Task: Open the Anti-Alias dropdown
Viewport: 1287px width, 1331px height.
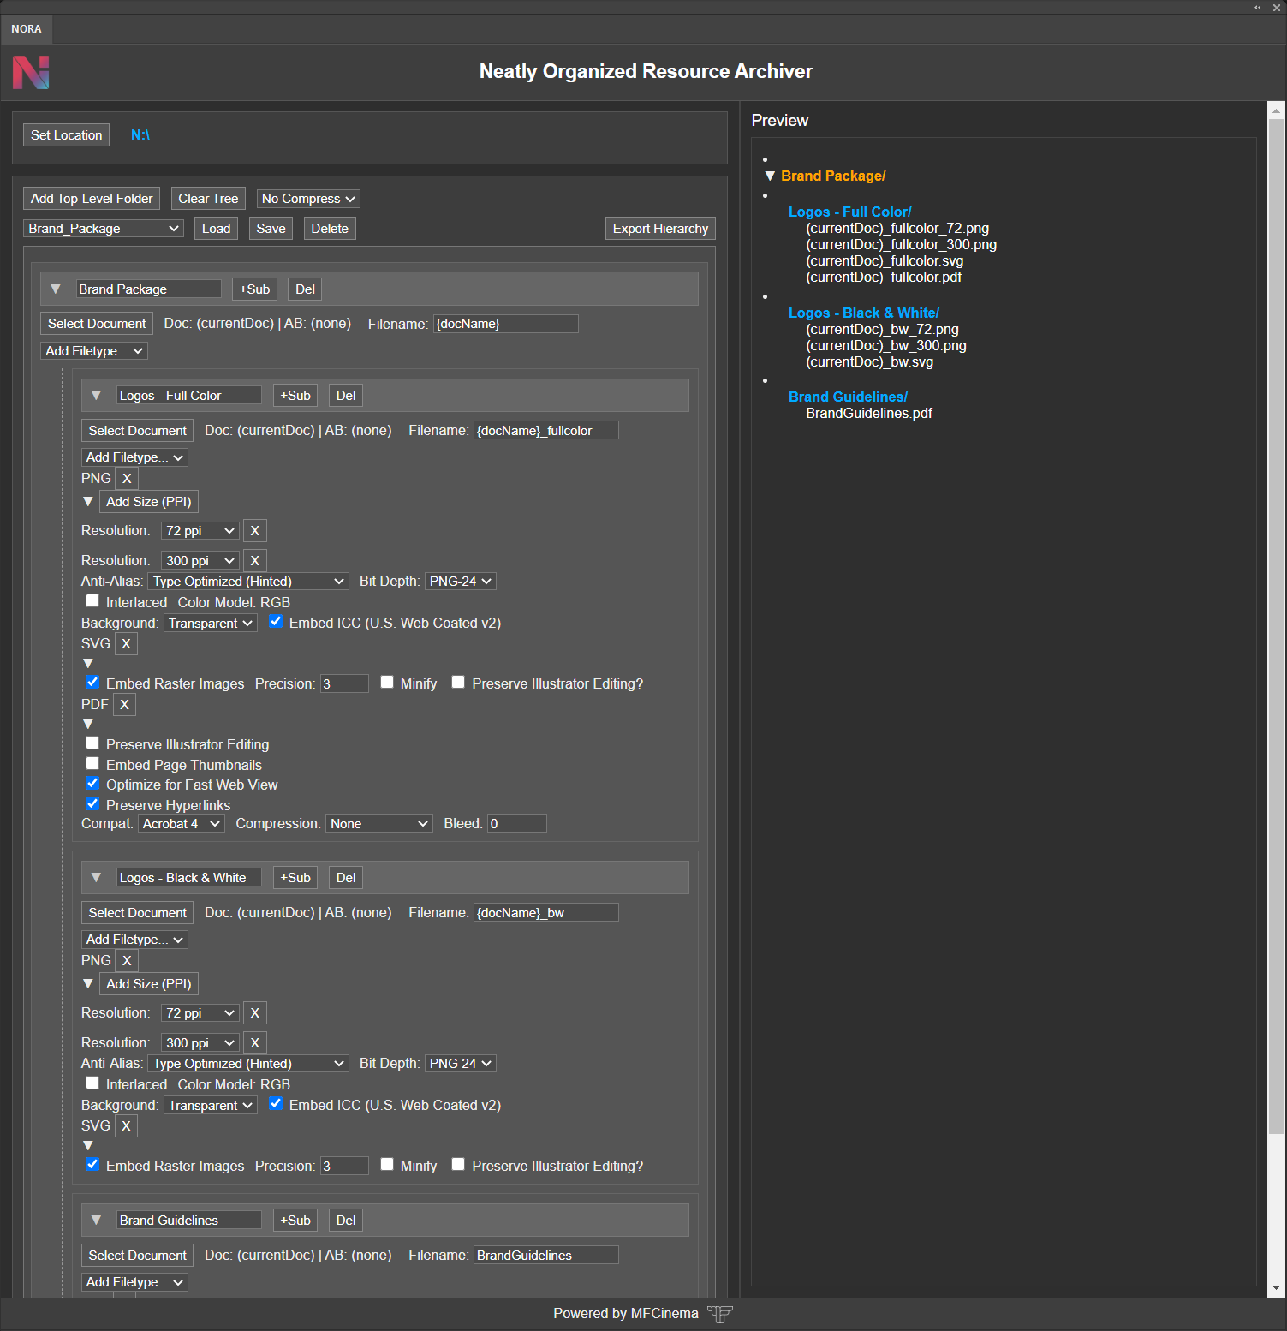Action: pos(247,581)
